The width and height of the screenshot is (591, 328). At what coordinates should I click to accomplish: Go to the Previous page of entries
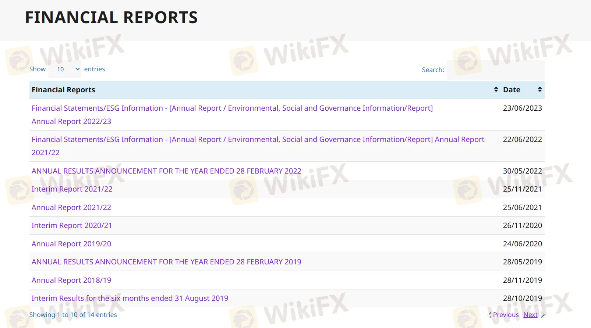506,315
